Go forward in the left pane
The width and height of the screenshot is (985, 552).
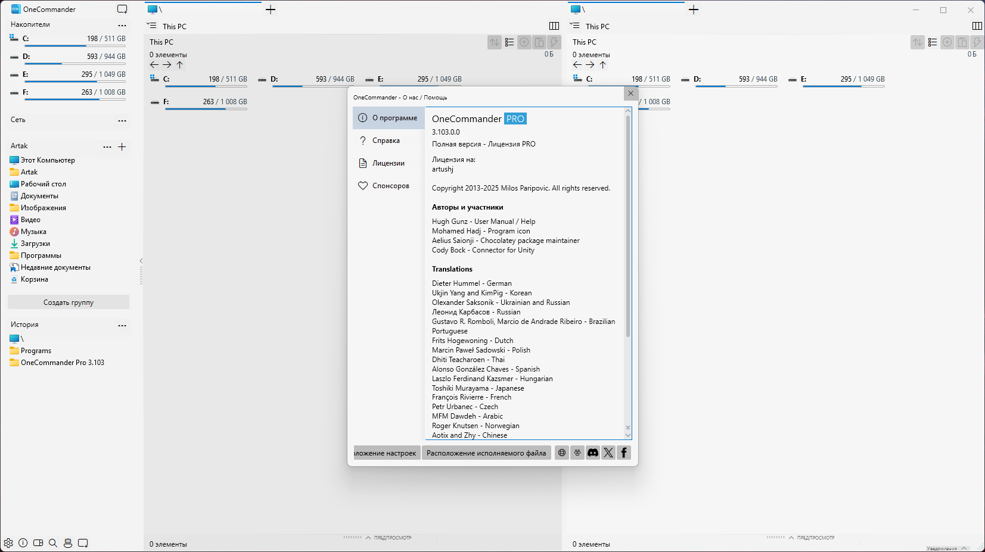coord(167,65)
